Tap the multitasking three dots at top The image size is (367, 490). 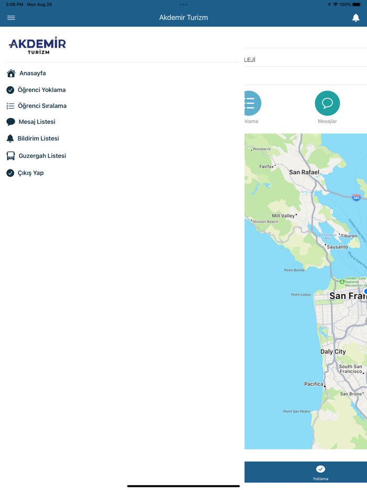(183, 5)
